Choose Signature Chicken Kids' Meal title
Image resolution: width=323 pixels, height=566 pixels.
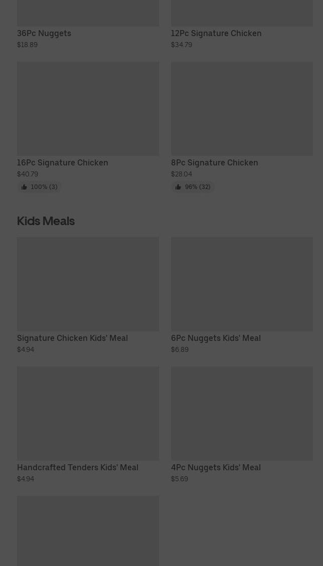pyautogui.click(x=72, y=338)
